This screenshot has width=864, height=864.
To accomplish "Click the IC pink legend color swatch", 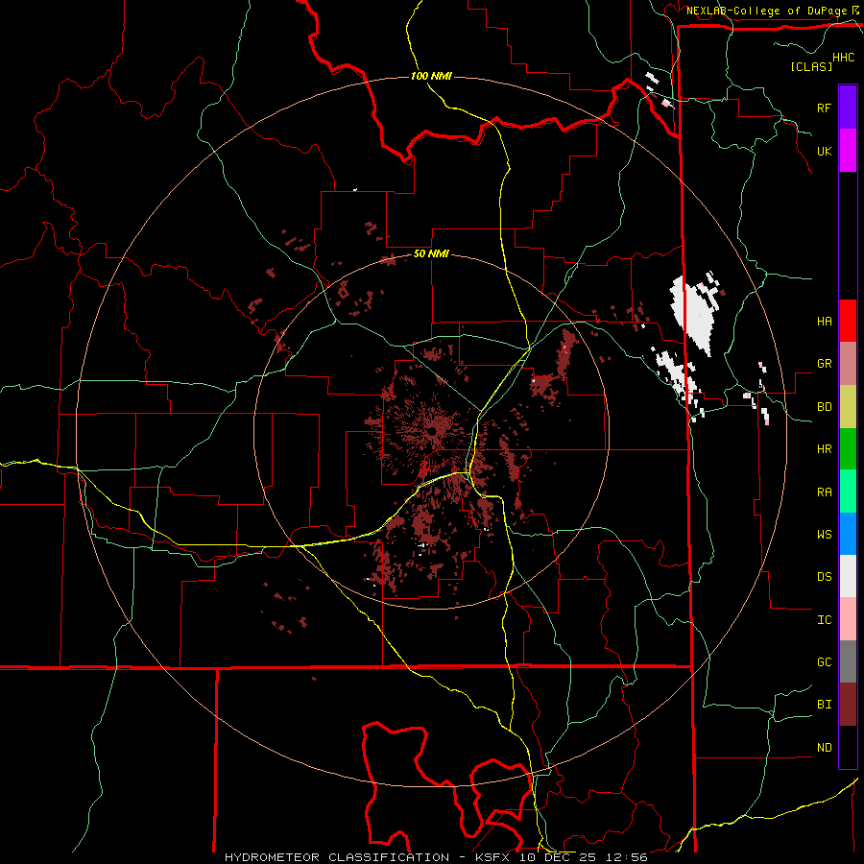I will [848, 619].
